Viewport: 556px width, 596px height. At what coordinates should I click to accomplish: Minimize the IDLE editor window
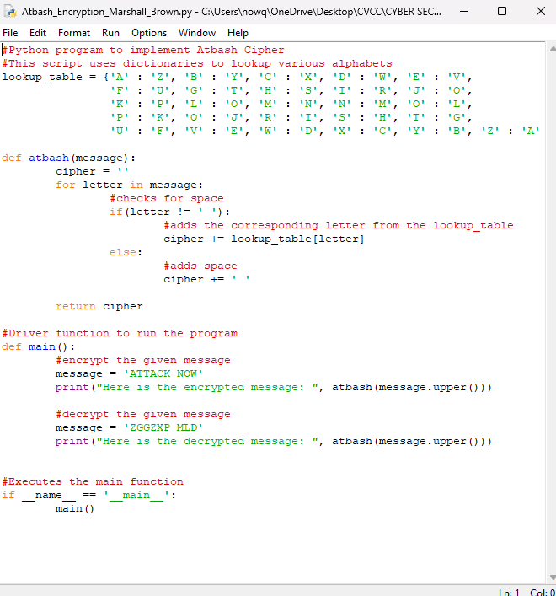463,12
